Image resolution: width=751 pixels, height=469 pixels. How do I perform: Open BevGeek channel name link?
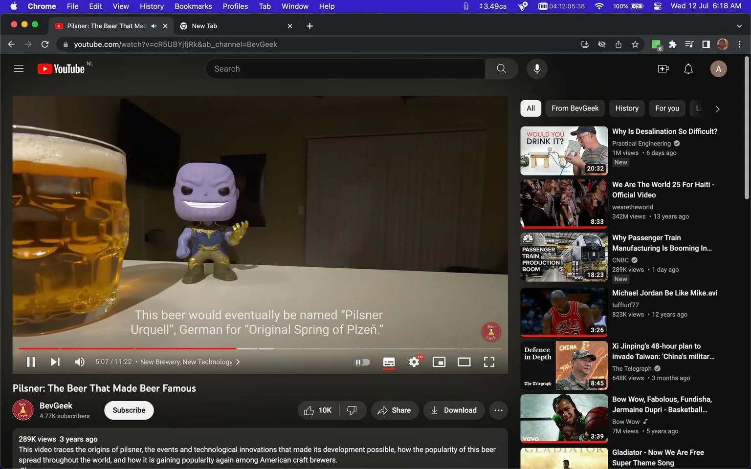click(x=56, y=405)
